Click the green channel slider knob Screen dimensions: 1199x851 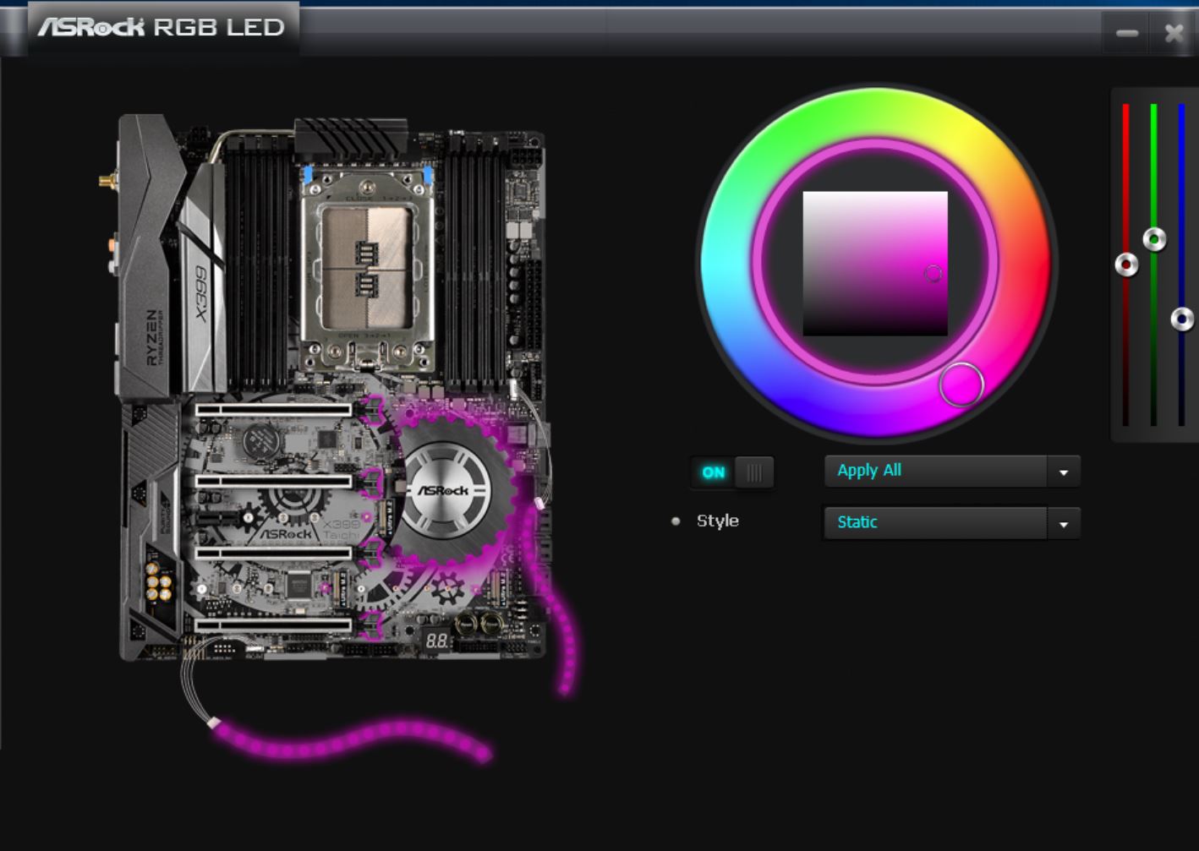1154,239
